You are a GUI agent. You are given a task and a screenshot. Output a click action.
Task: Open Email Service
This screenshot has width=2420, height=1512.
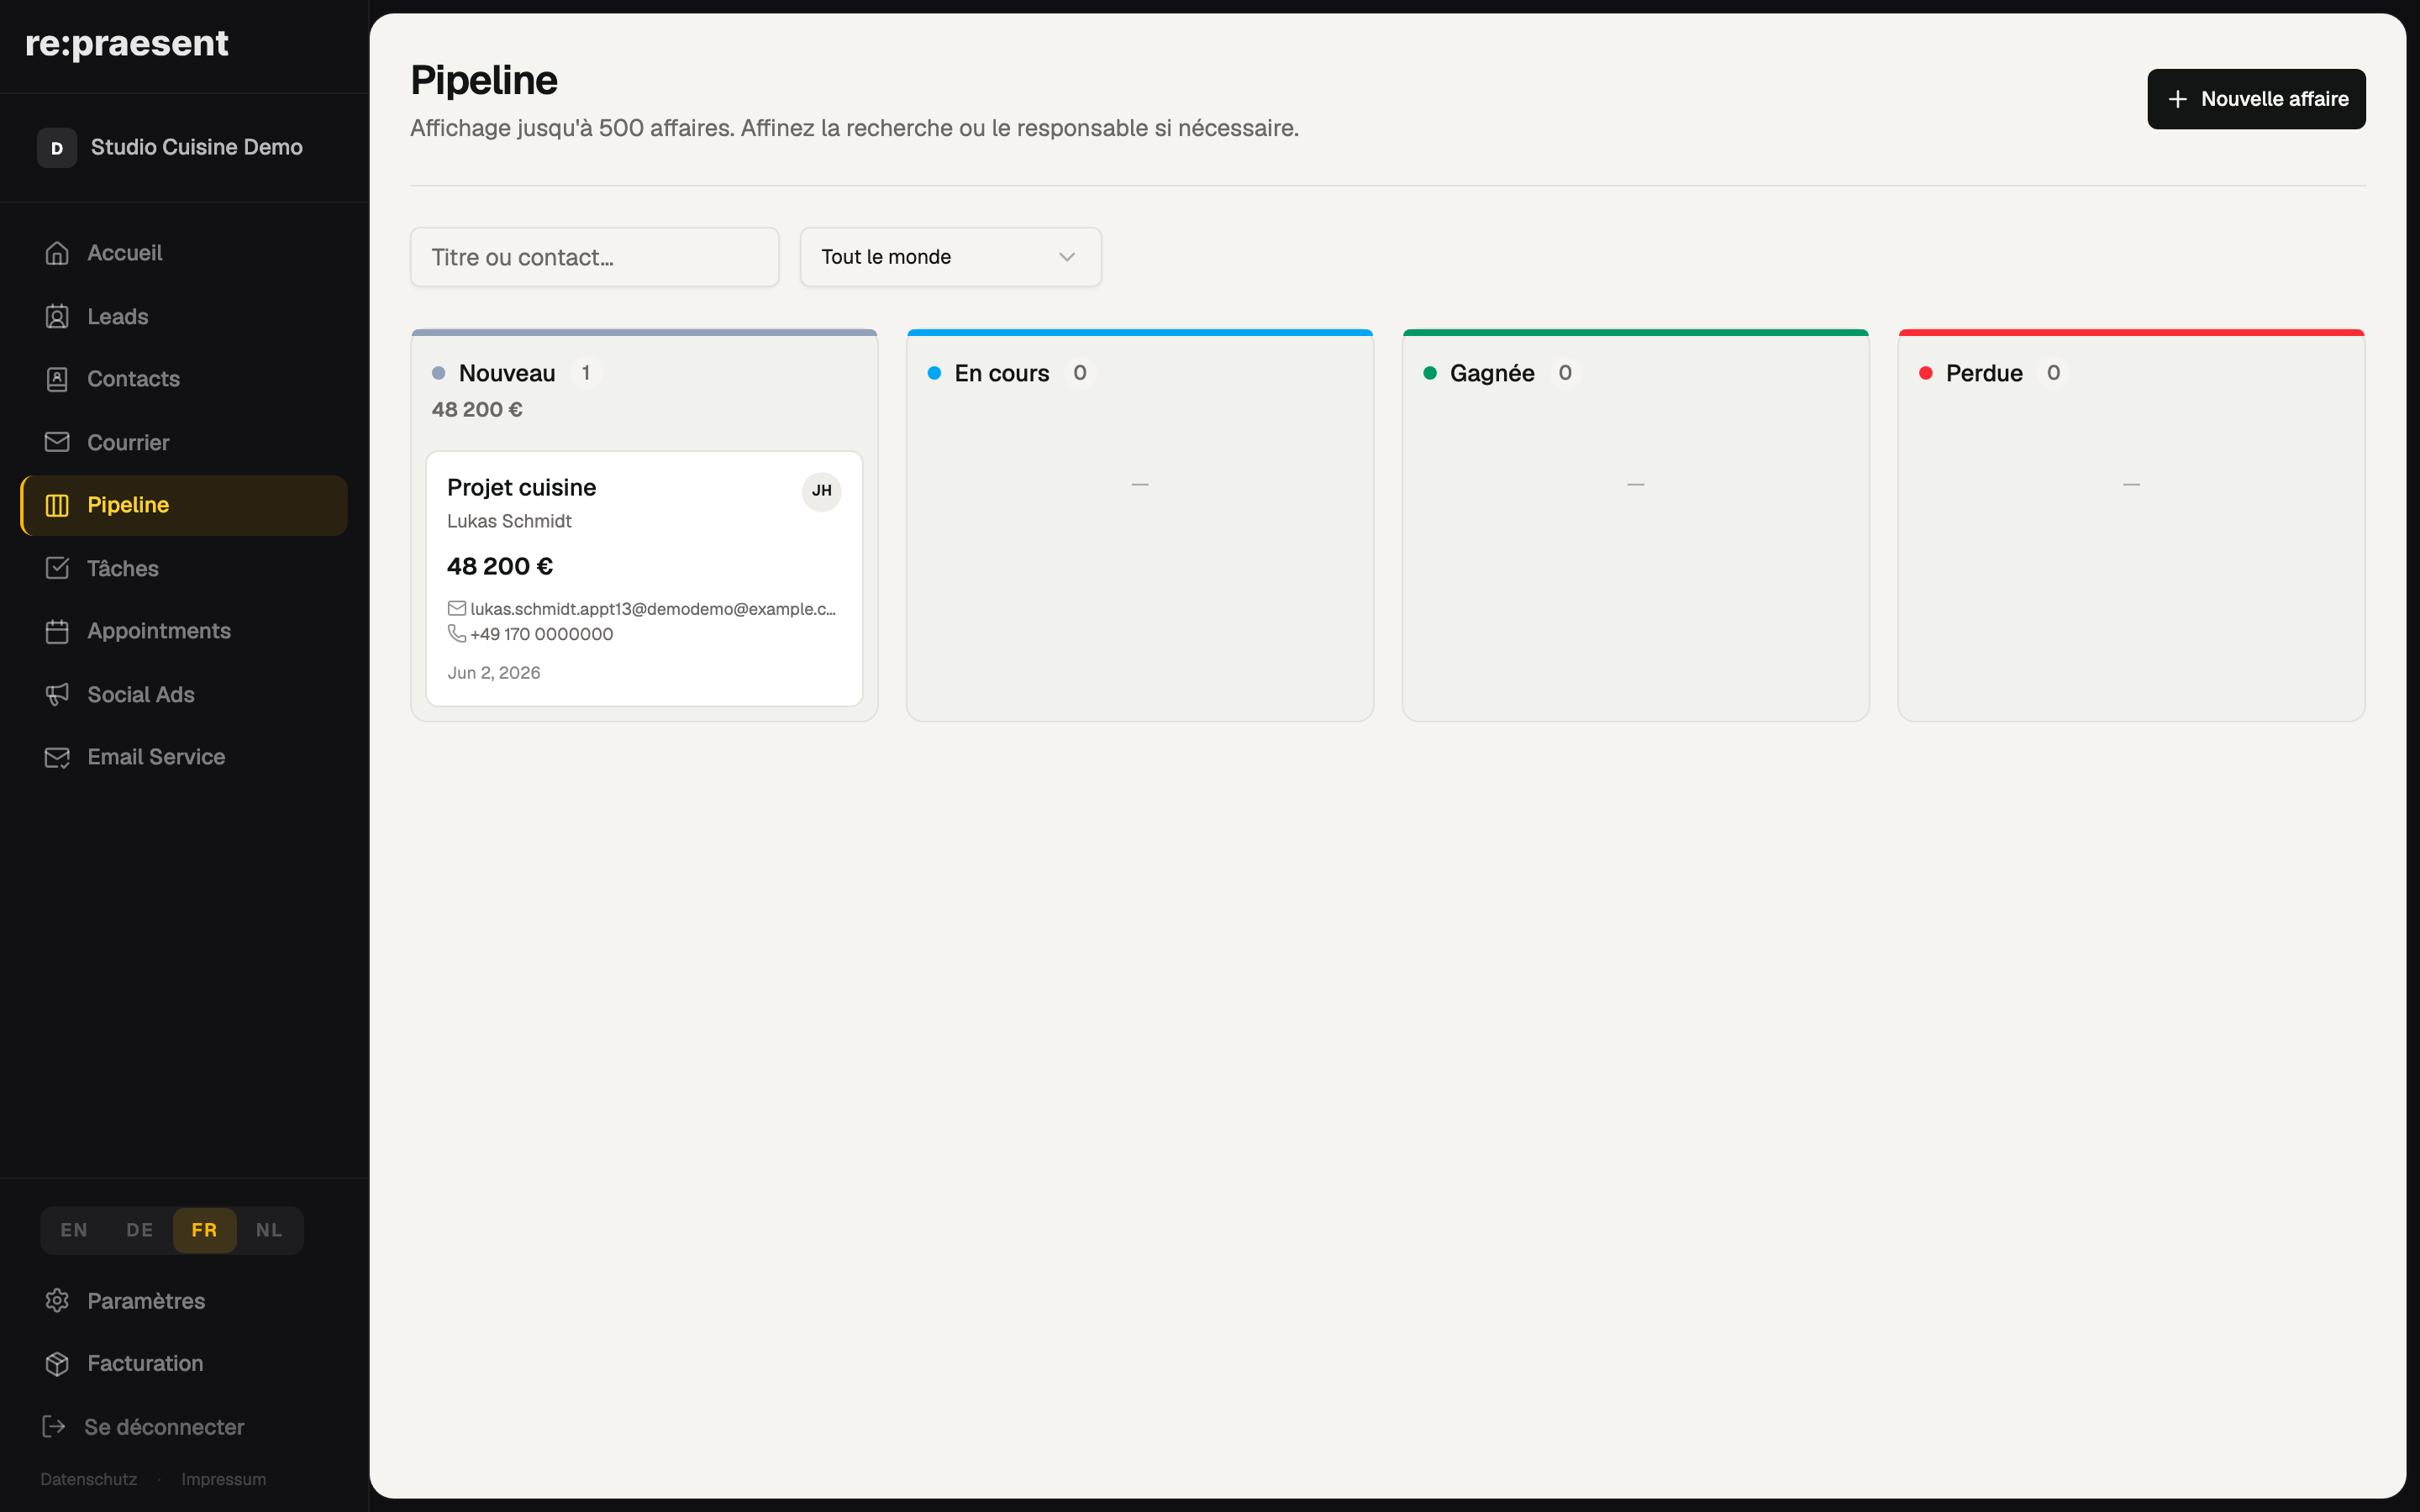click(184, 757)
